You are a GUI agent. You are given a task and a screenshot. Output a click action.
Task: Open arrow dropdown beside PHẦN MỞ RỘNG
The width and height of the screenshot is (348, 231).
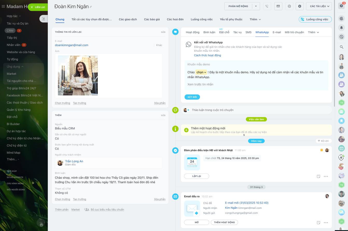(256, 6)
